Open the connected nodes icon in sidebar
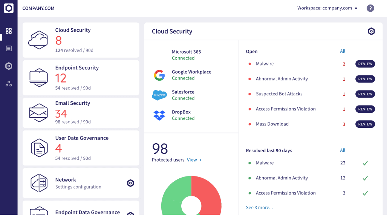The width and height of the screenshot is (387, 216). [9, 84]
